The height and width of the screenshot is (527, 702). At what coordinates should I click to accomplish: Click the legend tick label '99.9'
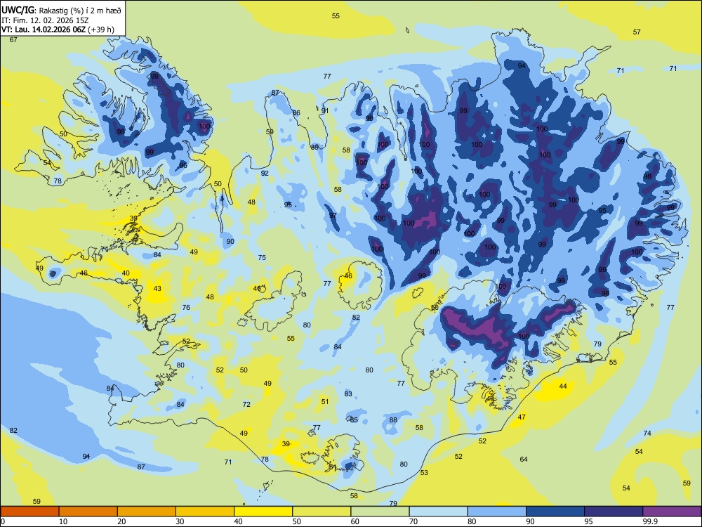point(649,521)
